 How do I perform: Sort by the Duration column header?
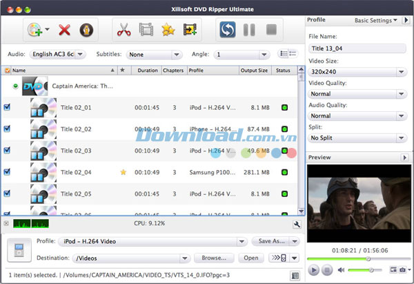click(x=147, y=70)
